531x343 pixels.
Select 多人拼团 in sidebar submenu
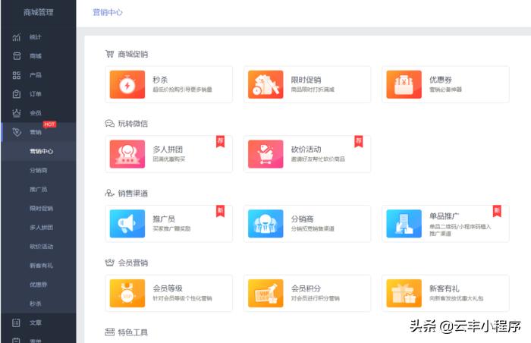(41, 227)
